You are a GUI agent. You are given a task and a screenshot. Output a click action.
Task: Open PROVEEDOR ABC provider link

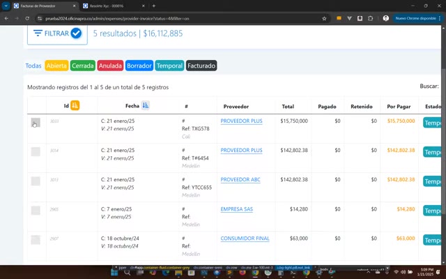pos(240,180)
